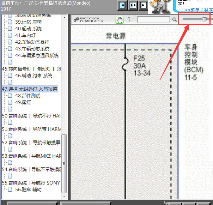This screenshot has height=205, width=213.
Task: Click the center split panel button
Action: point(133,5)
